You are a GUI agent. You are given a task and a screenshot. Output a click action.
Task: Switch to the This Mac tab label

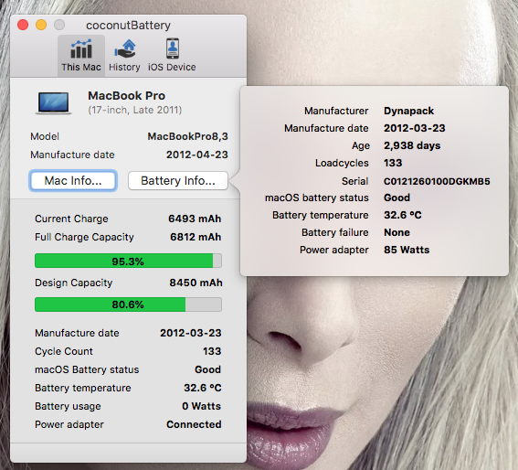pyautogui.click(x=81, y=67)
